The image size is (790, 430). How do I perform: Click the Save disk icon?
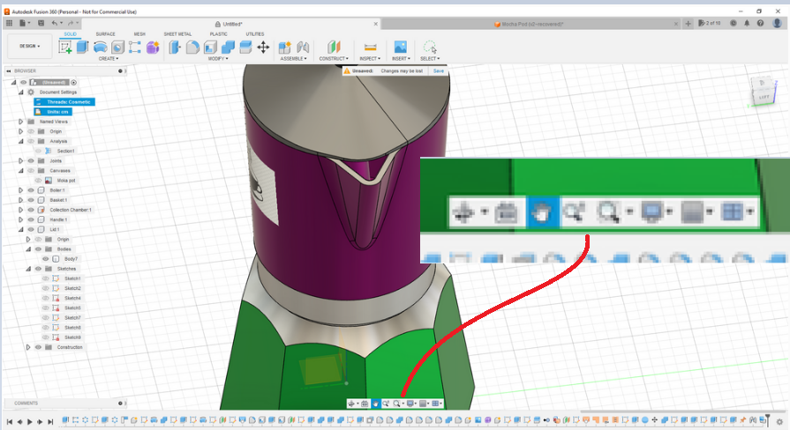coord(41,23)
